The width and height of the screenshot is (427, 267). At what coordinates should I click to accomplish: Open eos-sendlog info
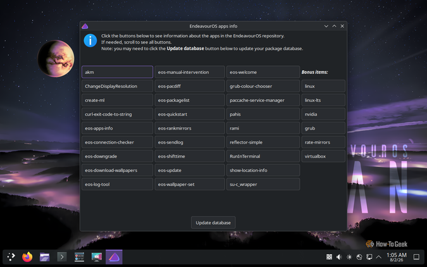(190, 142)
